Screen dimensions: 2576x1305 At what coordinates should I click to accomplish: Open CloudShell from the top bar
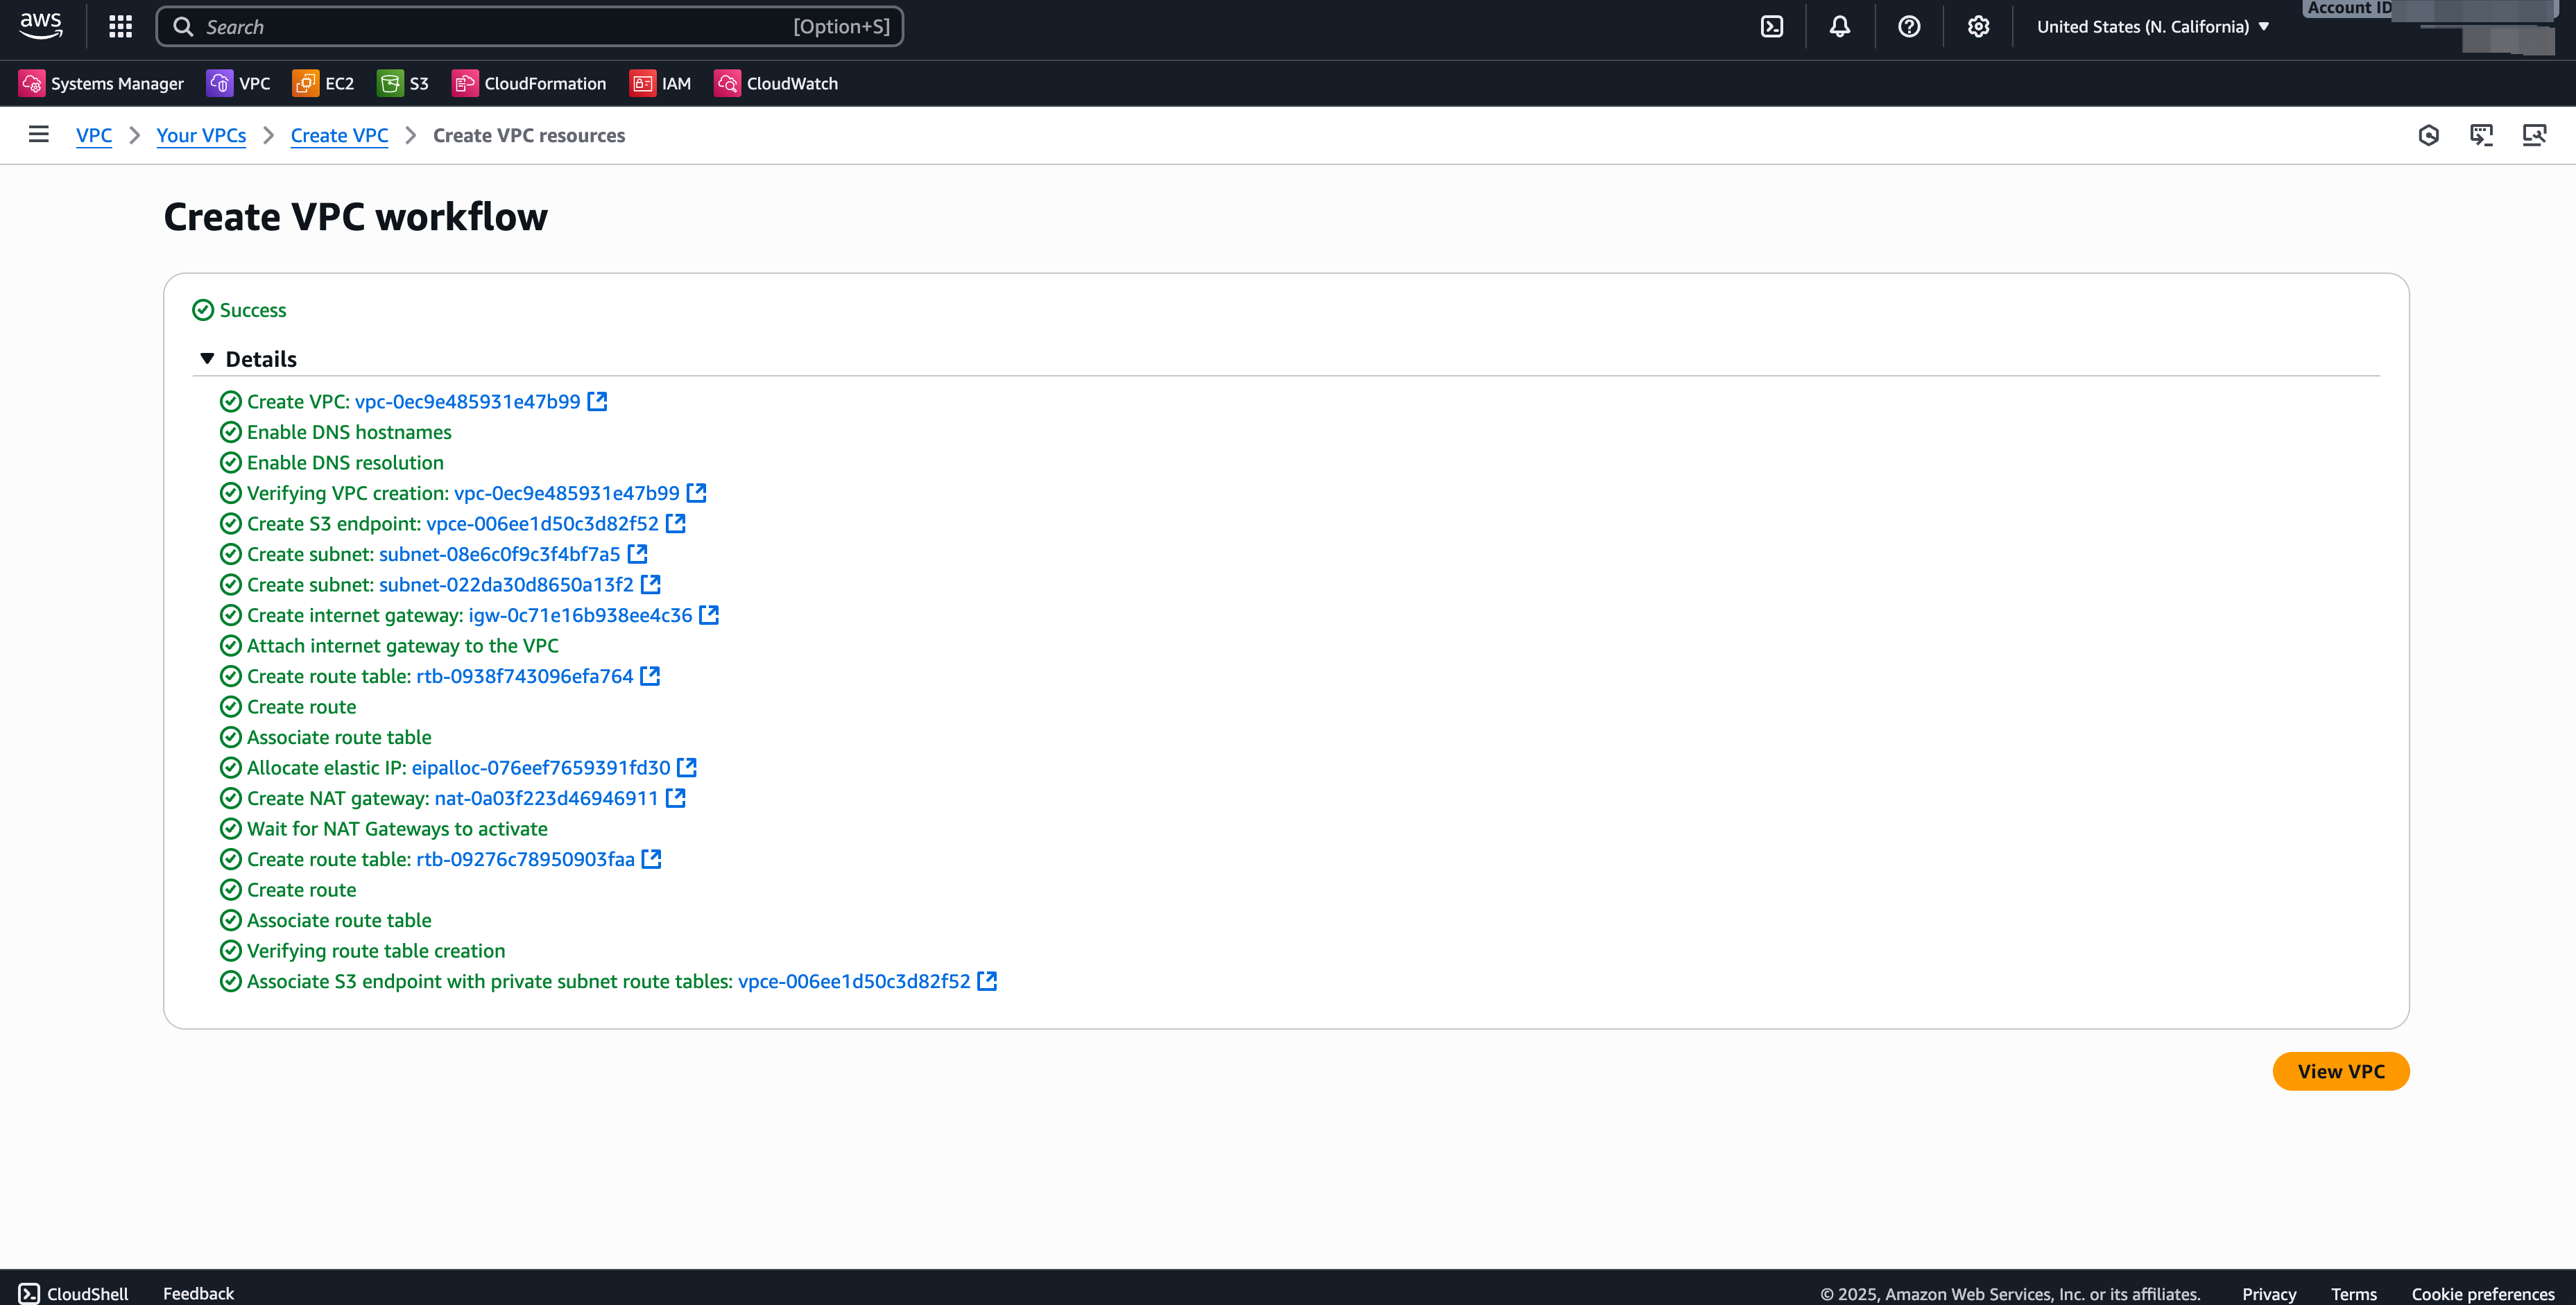pyautogui.click(x=1772, y=27)
